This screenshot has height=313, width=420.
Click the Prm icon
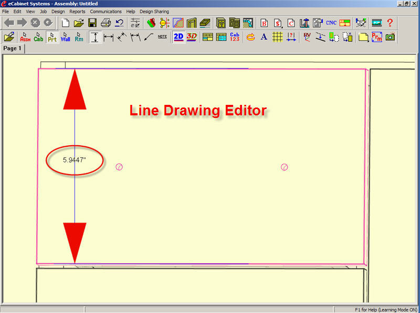pyautogui.click(x=376, y=37)
